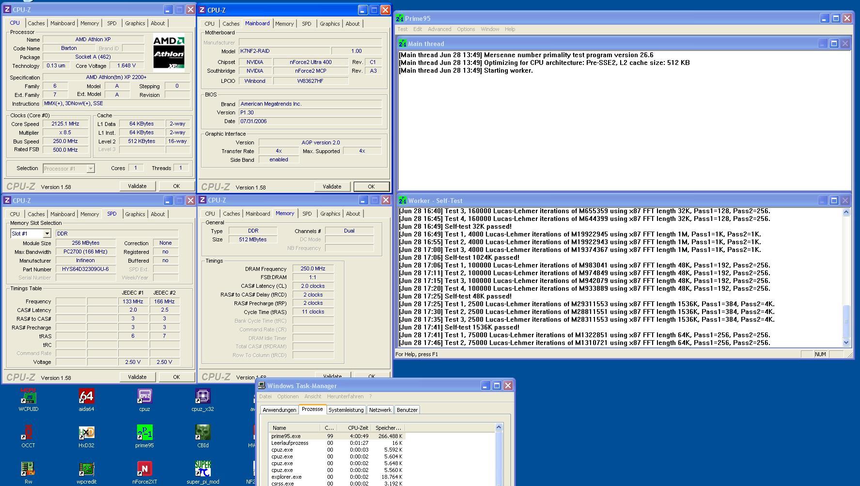Open SPD tab in Memory window

(x=307, y=214)
